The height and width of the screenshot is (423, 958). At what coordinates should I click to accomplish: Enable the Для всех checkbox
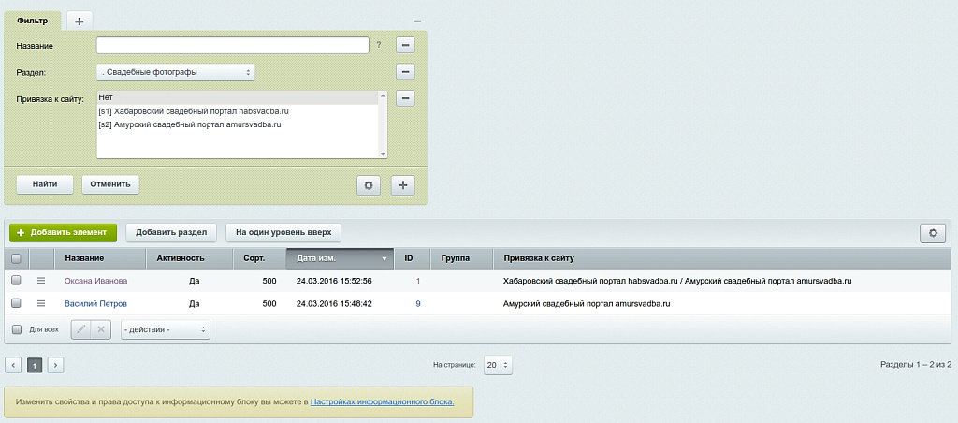(x=17, y=329)
